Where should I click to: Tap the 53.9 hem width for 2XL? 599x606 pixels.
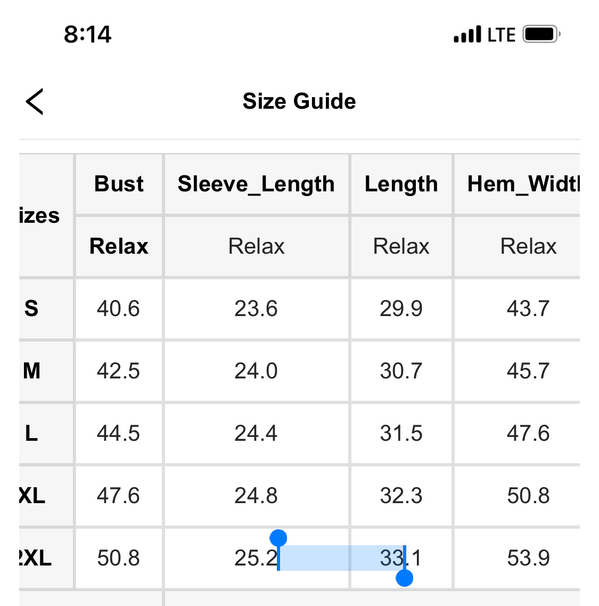pyautogui.click(x=528, y=558)
